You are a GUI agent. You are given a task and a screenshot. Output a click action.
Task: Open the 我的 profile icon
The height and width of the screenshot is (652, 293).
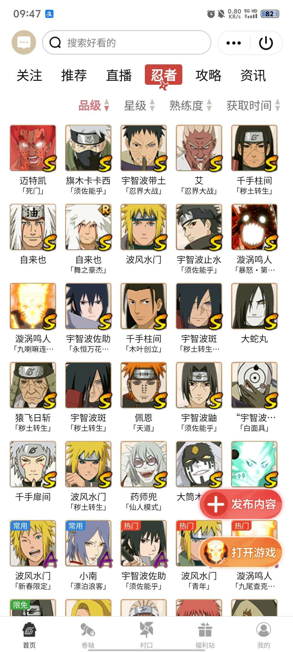(263, 630)
